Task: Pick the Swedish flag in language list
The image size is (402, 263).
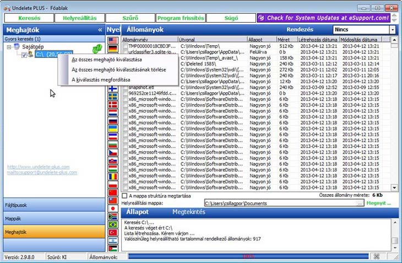Action: [x=113, y=96]
